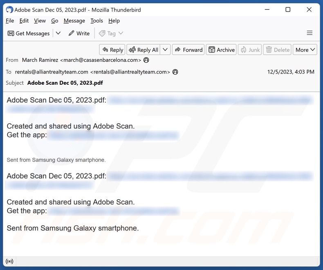
Task: Expand Get Messages dropdown arrow
Action: pyautogui.click(x=58, y=33)
